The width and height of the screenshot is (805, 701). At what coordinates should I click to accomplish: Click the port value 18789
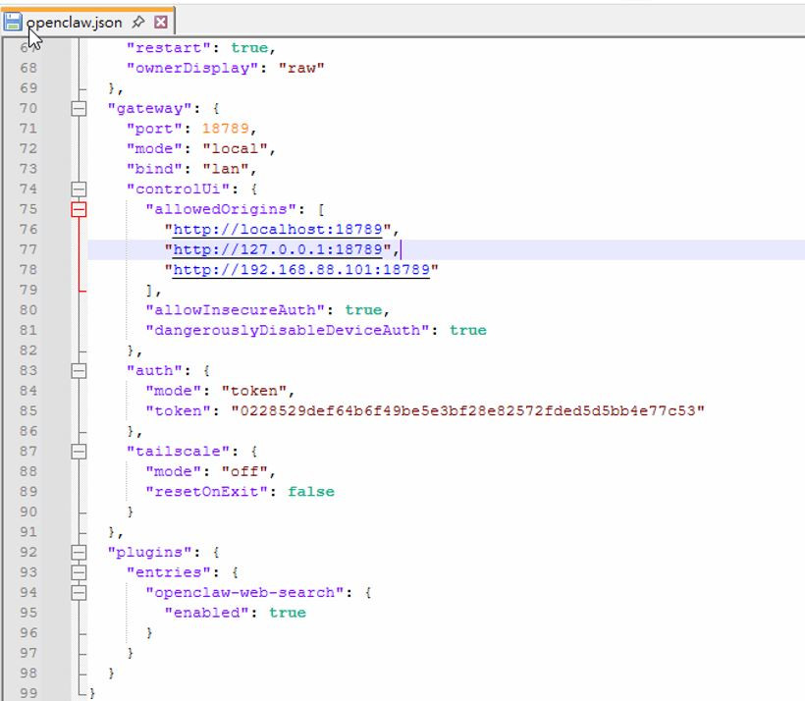coord(226,129)
